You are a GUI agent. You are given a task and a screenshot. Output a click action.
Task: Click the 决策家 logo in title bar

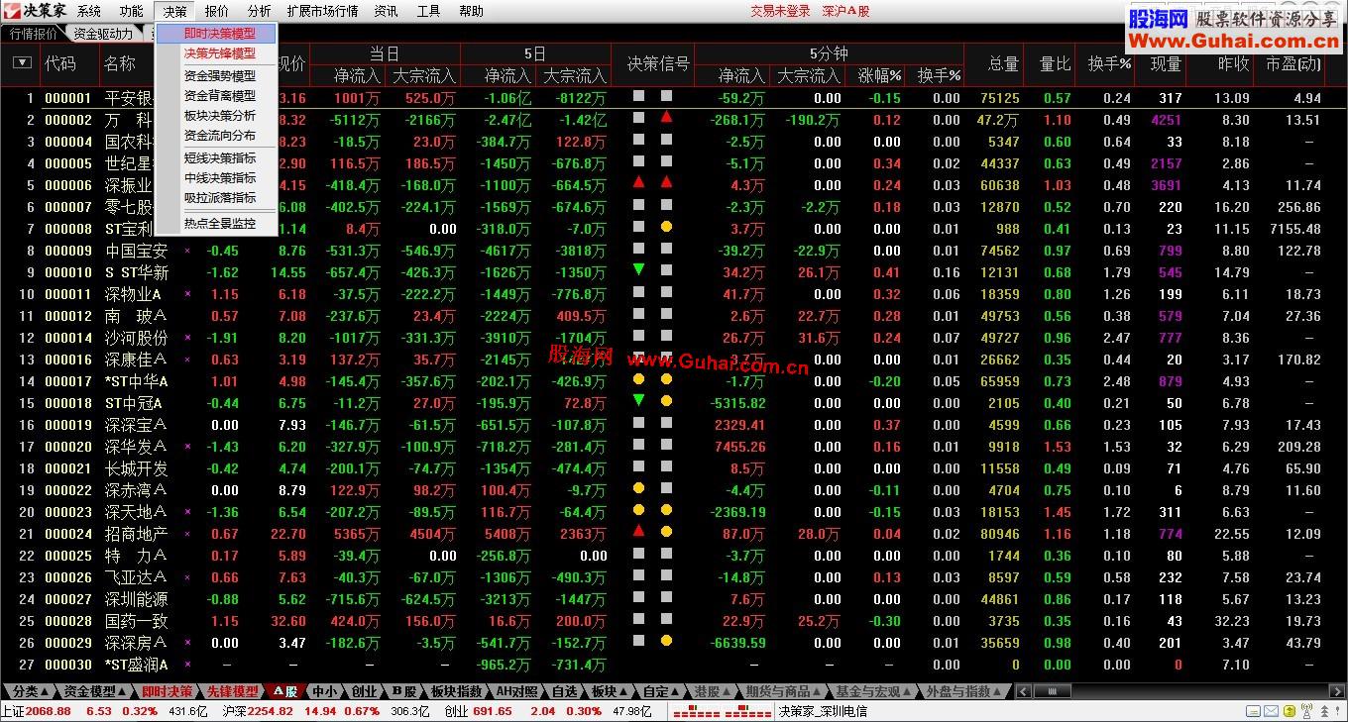pyautogui.click(x=35, y=11)
